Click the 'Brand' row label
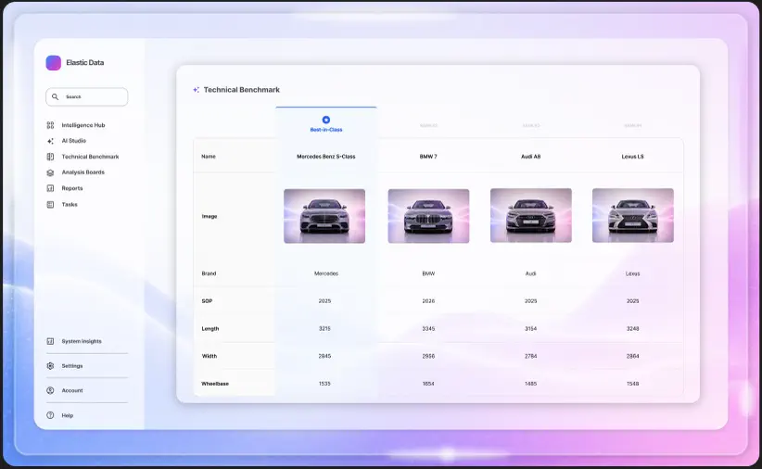Viewport: 762px width, 469px height. 209,273
